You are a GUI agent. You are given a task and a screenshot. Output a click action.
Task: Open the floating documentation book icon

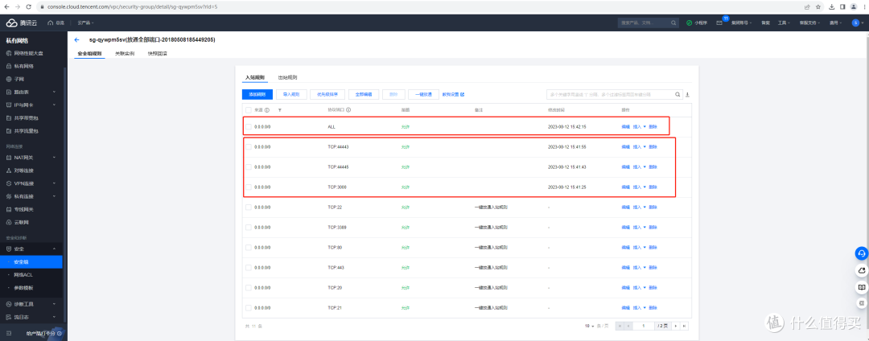[861, 287]
